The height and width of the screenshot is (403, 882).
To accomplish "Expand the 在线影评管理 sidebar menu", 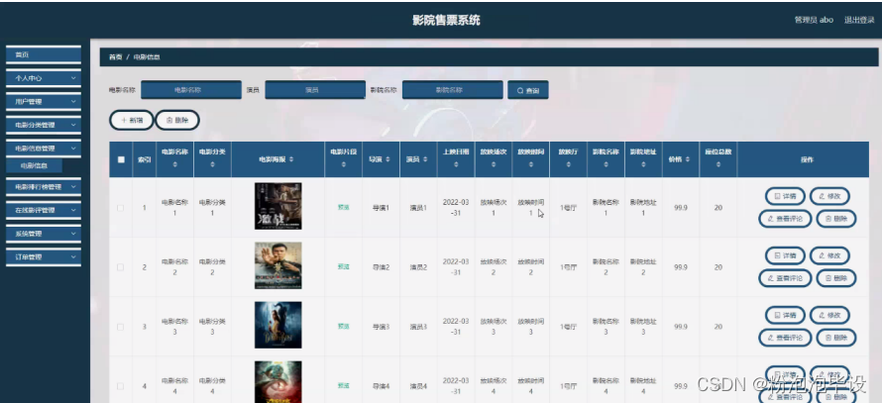I will [44, 210].
